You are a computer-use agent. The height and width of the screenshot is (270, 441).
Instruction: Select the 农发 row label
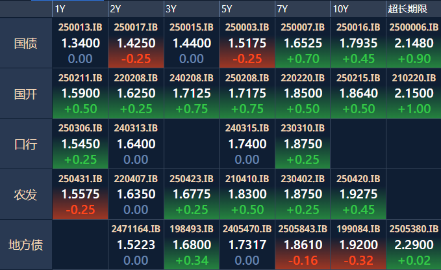[26, 195]
